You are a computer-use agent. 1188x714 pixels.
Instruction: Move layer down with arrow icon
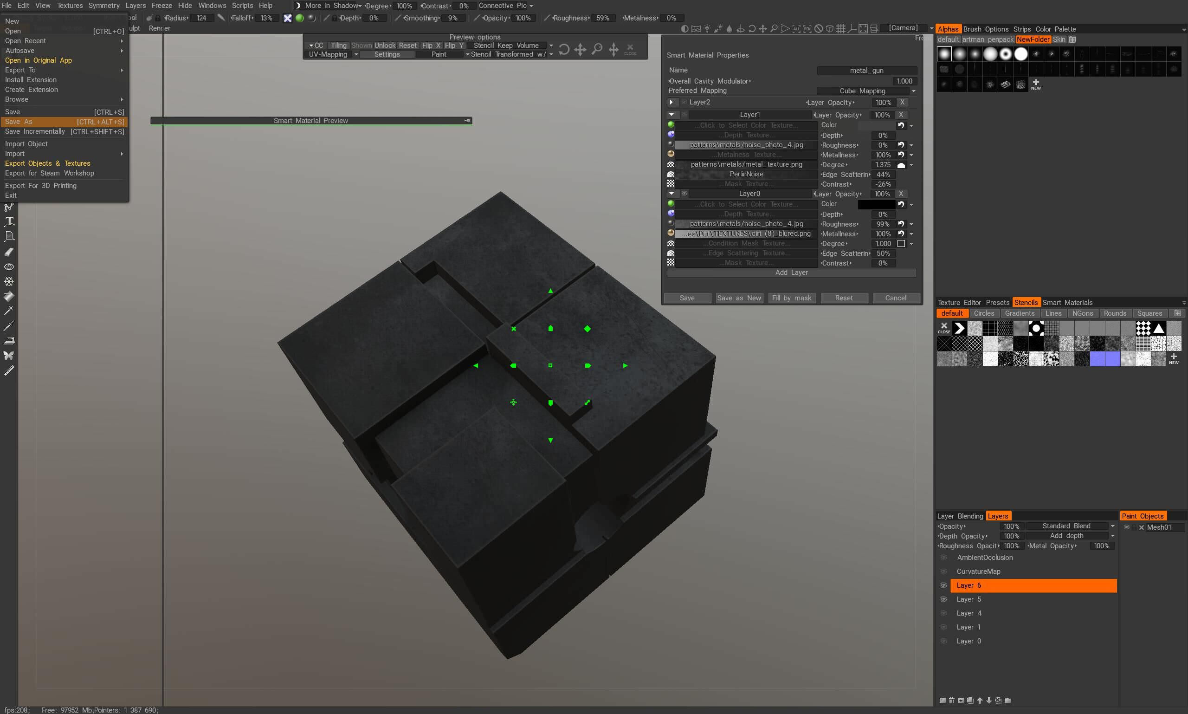989,700
